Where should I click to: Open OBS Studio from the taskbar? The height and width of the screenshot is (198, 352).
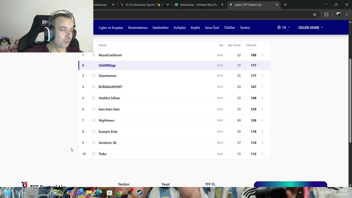coord(130,193)
